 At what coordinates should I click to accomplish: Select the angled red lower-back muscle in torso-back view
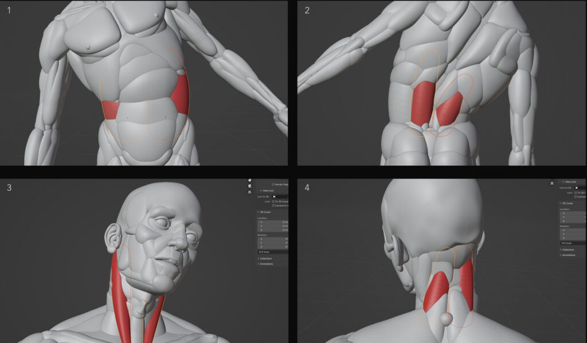coord(449,108)
